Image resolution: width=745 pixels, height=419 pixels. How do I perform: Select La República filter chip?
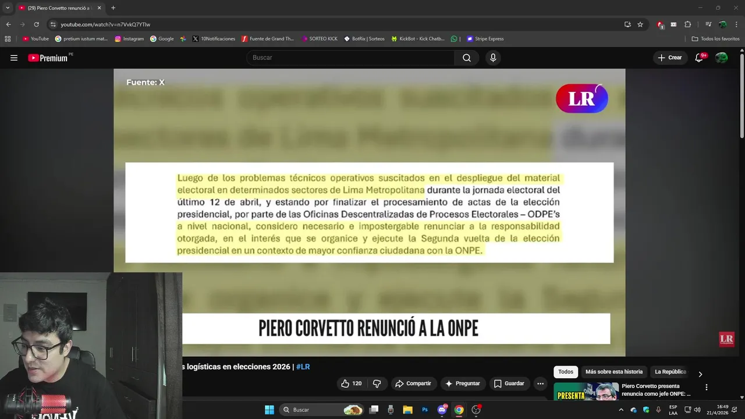670,372
